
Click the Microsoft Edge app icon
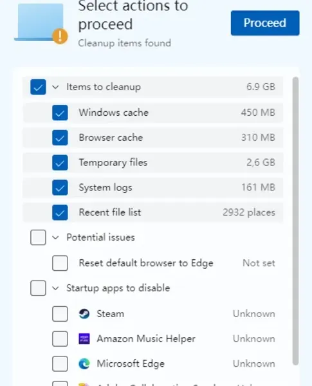coord(84,364)
